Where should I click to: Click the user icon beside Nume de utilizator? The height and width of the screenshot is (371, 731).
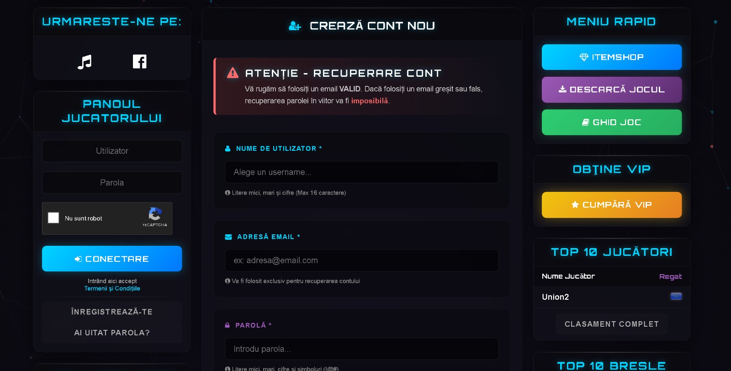pyautogui.click(x=228, y=148)
